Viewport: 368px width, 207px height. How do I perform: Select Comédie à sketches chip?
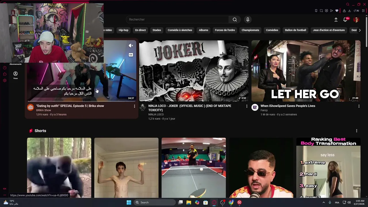pyautogui.click(x=180, y=30)
